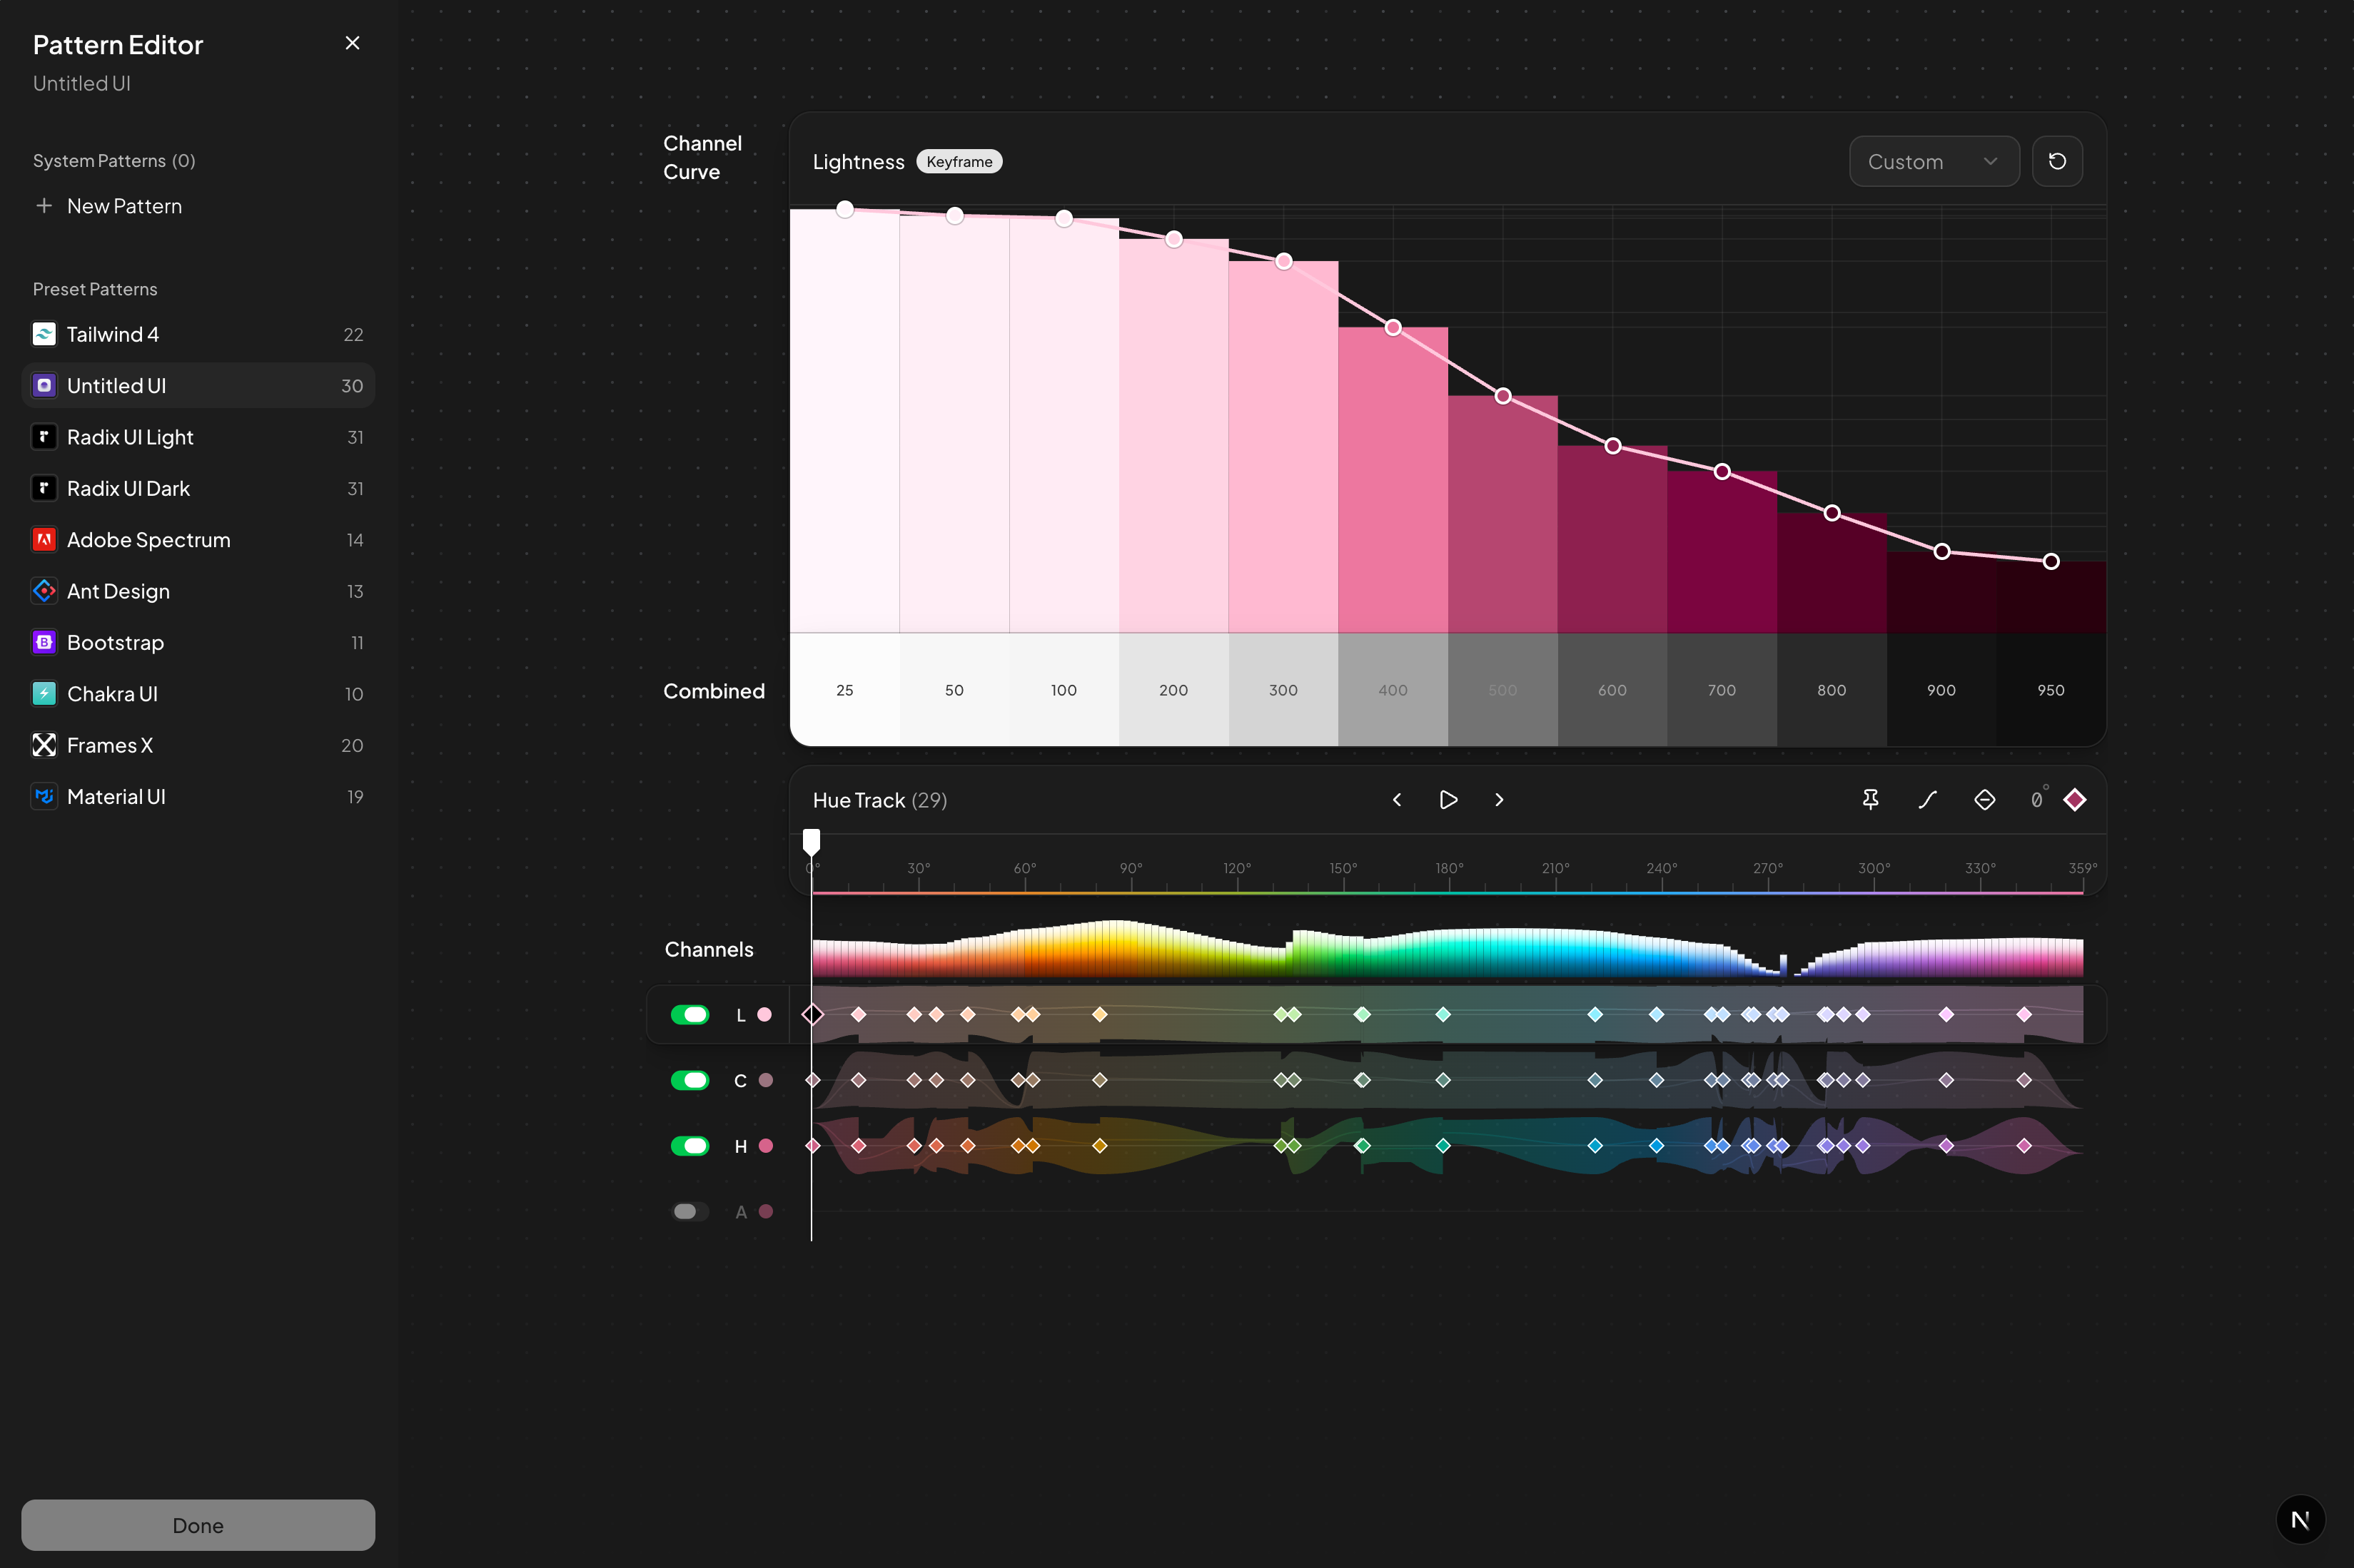Click the Lightness curve point for shade 400
Viewport: 2354px width, 1568px height.
click(1393, 327)
